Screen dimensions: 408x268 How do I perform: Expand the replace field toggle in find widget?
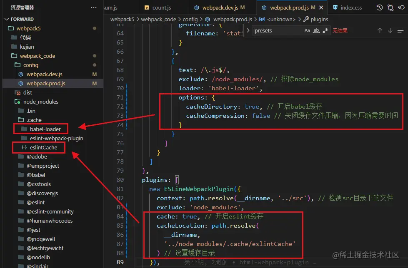pyautogui.click(x=248, y=30)
